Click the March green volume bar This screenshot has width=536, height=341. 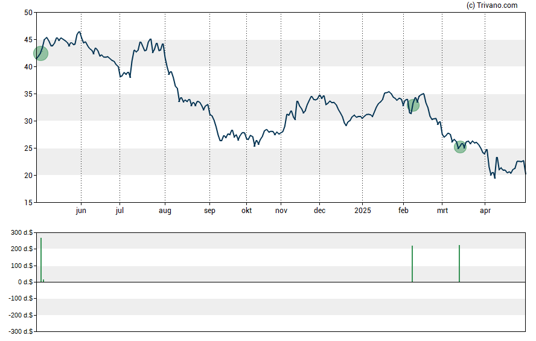[459, 263]
